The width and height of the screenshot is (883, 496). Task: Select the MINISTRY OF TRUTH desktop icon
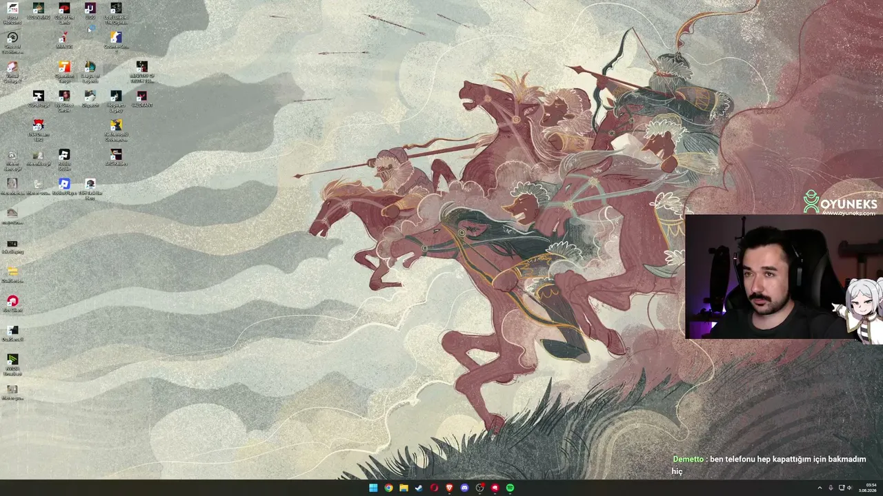(x=141, y=72)
